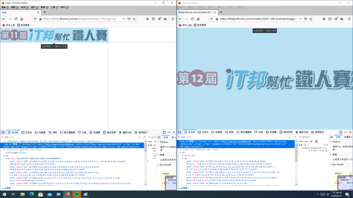Toggle print media simulation icon in right devtools
Viewport: 353px width, 198px height.
click(x=316, y=141)
